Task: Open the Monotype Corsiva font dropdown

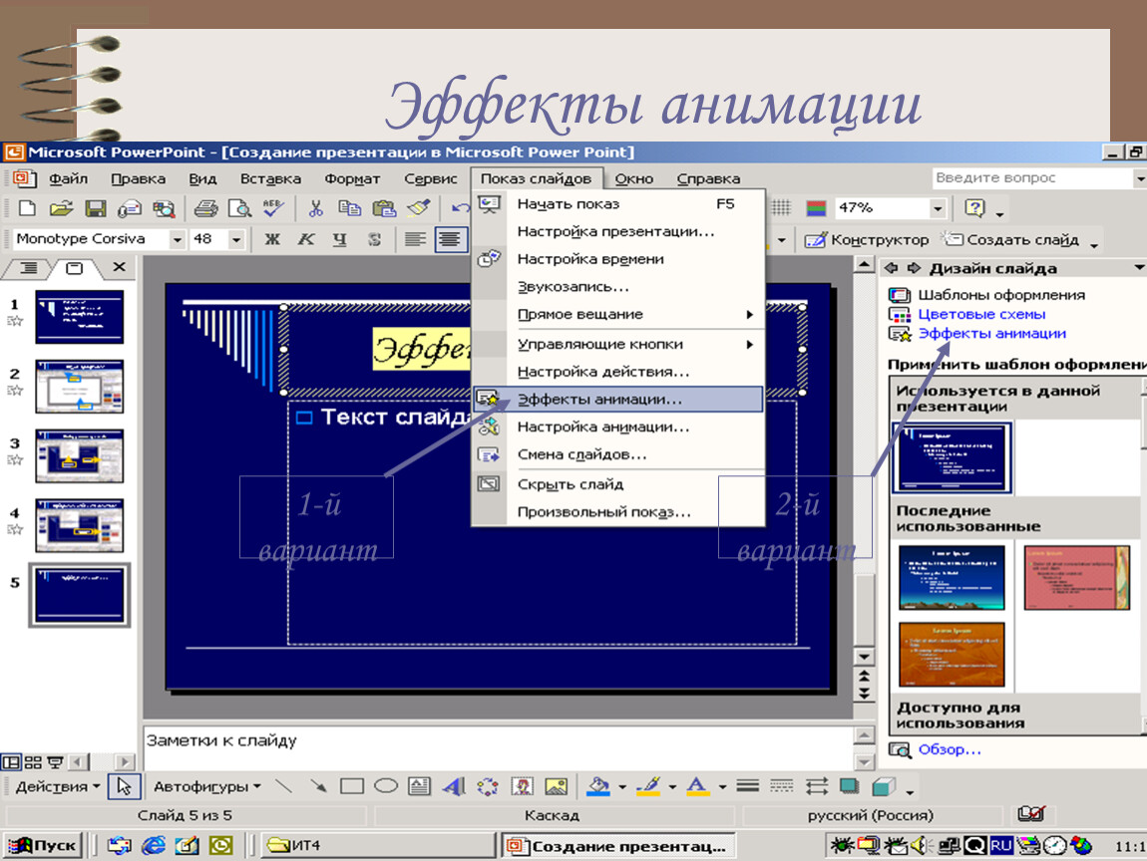Action: (177, 239)
